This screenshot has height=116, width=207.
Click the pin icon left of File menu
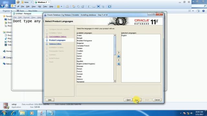[x=18, y=6]
